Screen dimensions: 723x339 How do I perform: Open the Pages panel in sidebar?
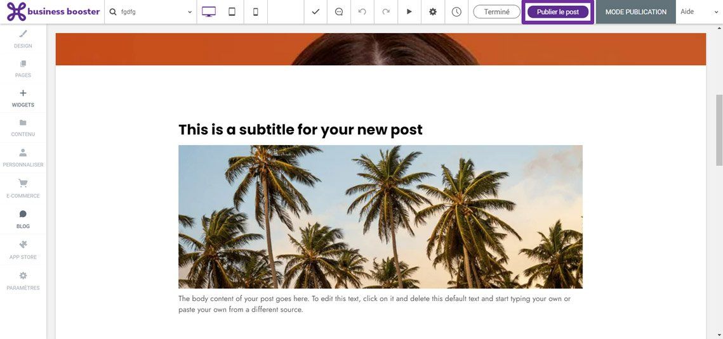[x=23, y=69]
